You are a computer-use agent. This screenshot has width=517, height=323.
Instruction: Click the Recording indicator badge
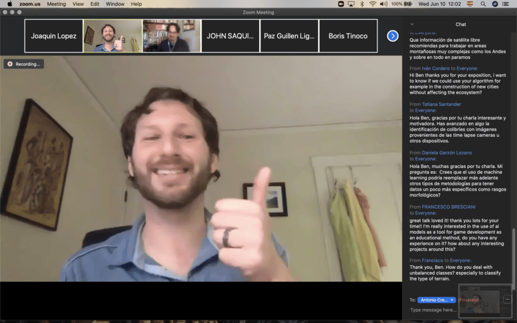click(x=24, y=64)
